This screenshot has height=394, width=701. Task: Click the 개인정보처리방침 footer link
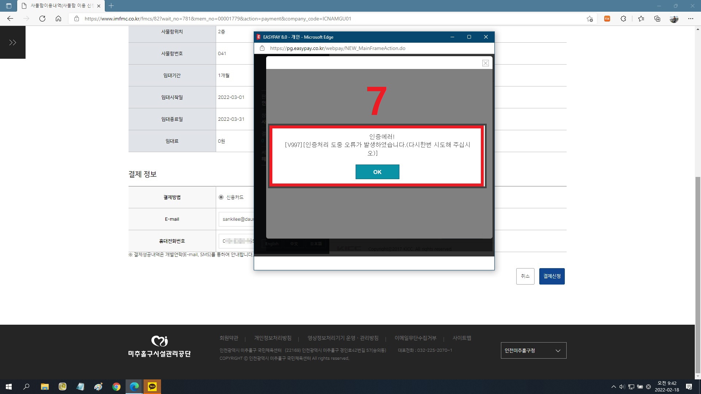click(272, 338)
